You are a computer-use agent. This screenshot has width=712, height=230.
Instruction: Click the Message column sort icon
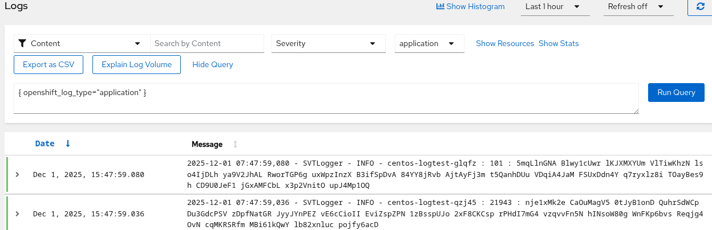235,144
